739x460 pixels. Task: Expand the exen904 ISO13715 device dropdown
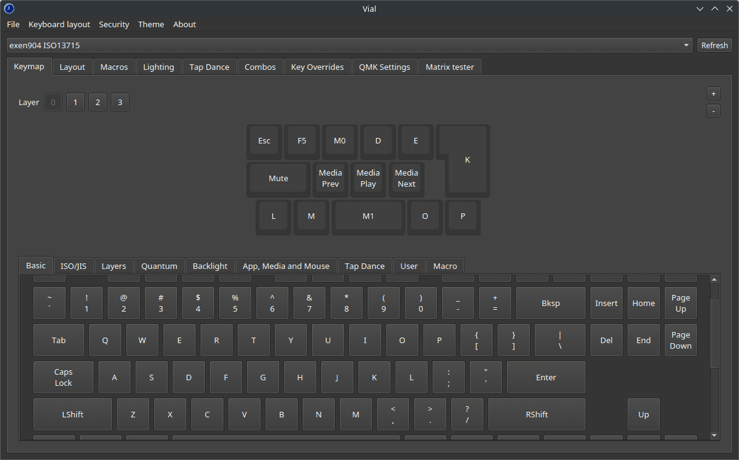pos(349,45)
